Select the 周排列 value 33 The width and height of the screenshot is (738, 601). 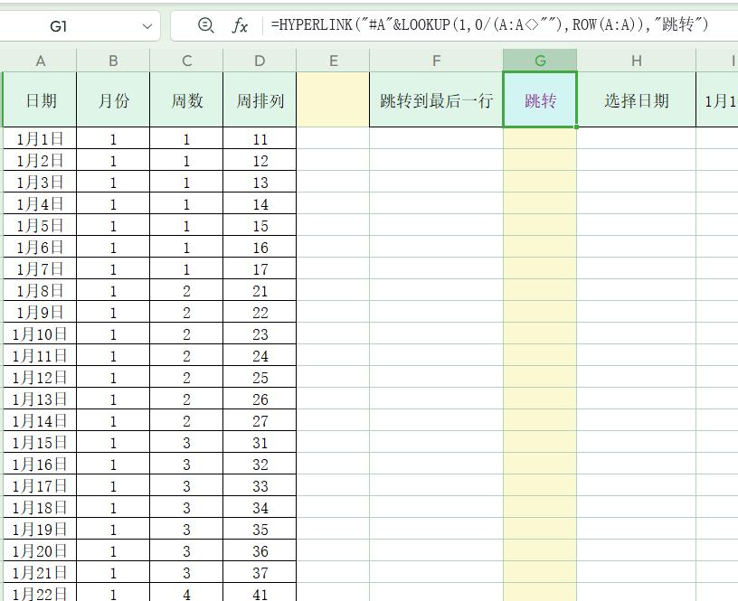pos(260,485)
